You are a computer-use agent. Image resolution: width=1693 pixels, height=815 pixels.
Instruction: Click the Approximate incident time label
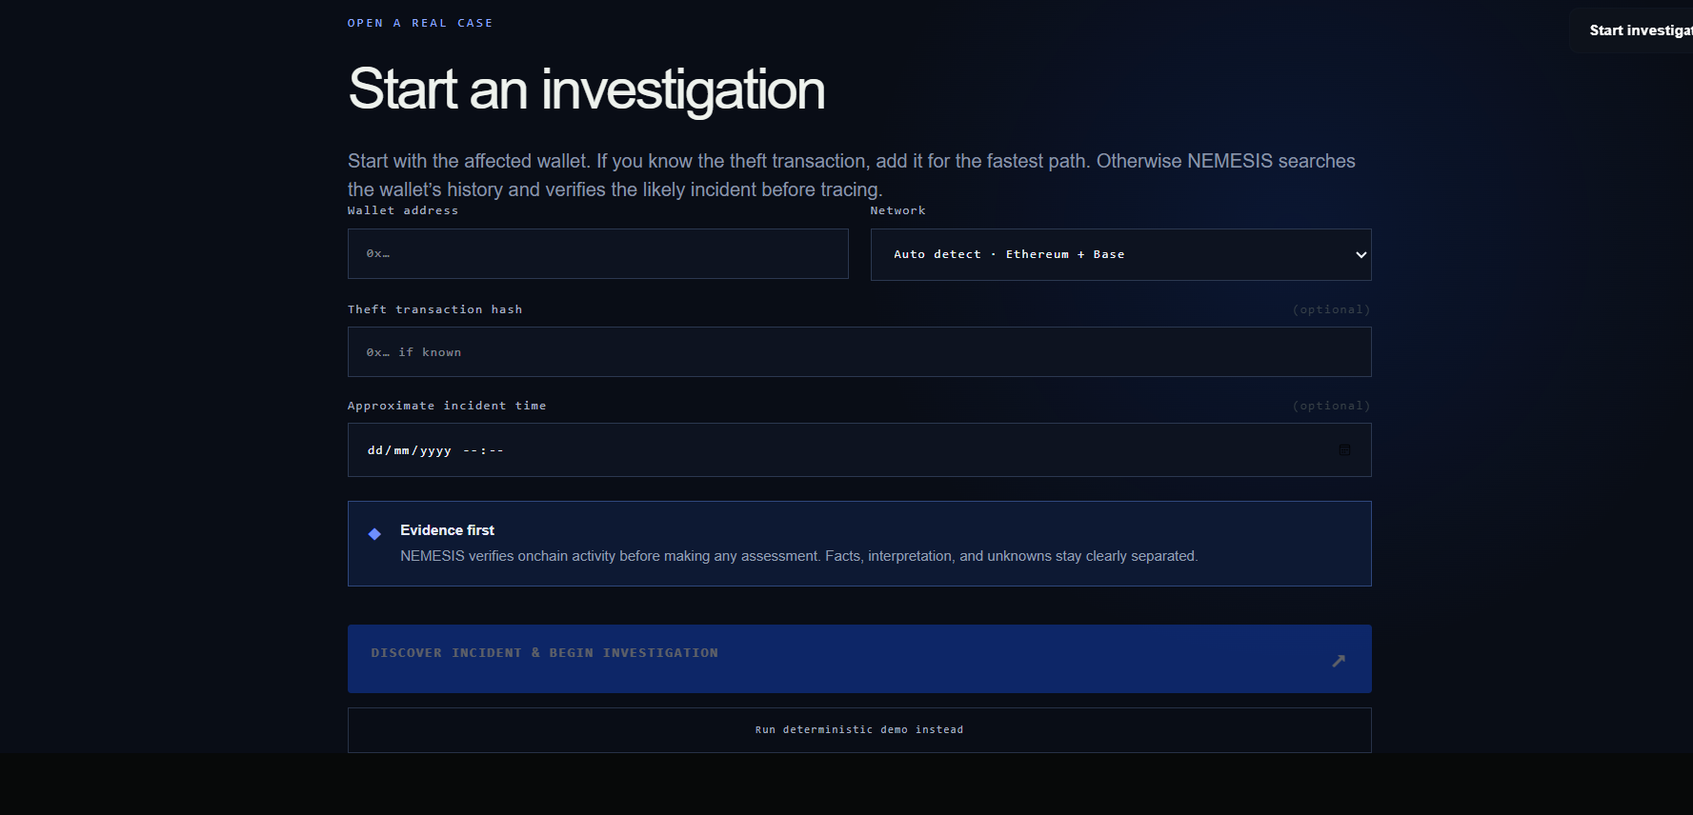point(447,406)
